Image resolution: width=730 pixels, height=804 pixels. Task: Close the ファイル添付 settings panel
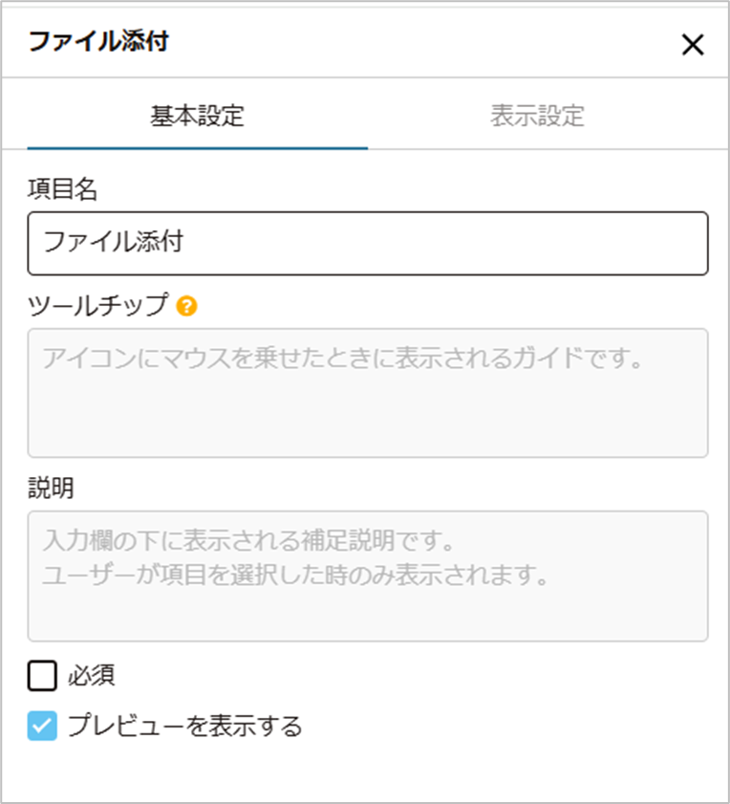(x=693, y=44)
